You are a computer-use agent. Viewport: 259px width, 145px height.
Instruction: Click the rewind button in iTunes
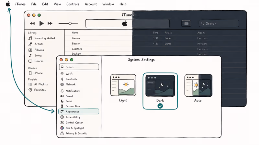[x=32, y=24]
